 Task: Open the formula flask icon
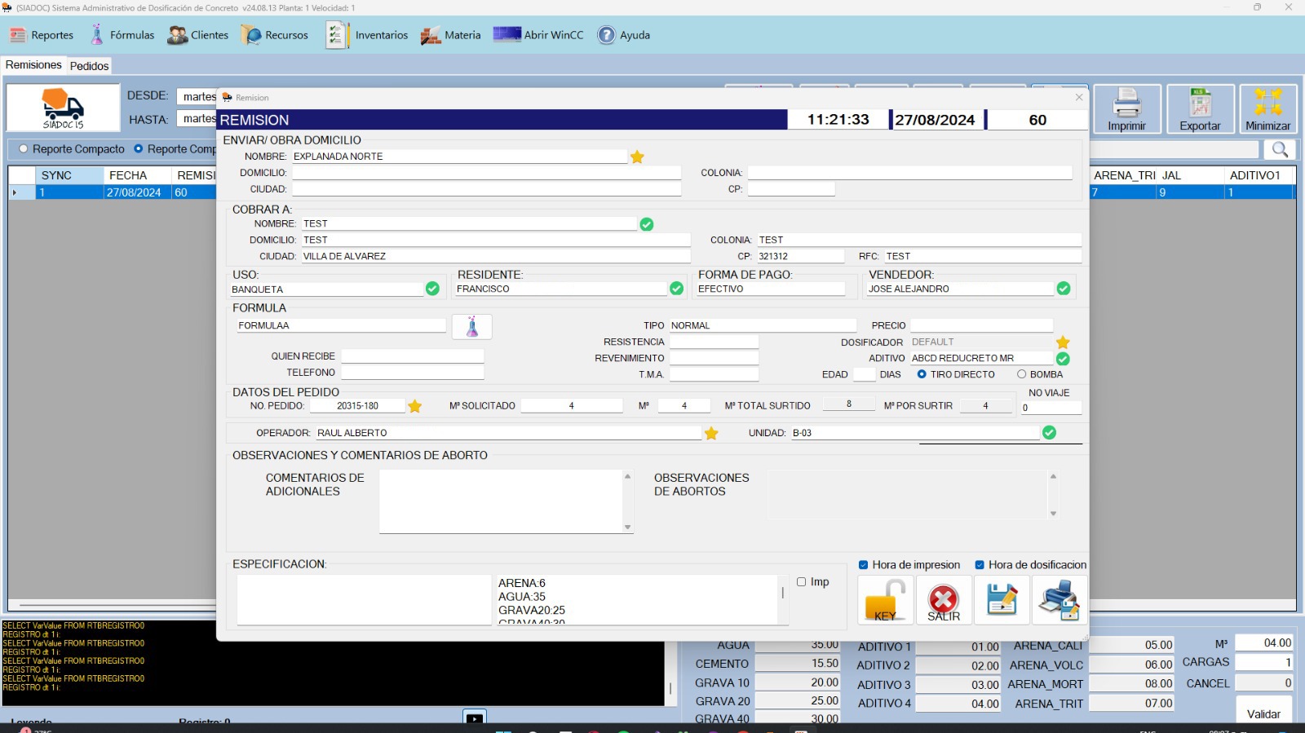pyautogui.click(x=472, y=327)
